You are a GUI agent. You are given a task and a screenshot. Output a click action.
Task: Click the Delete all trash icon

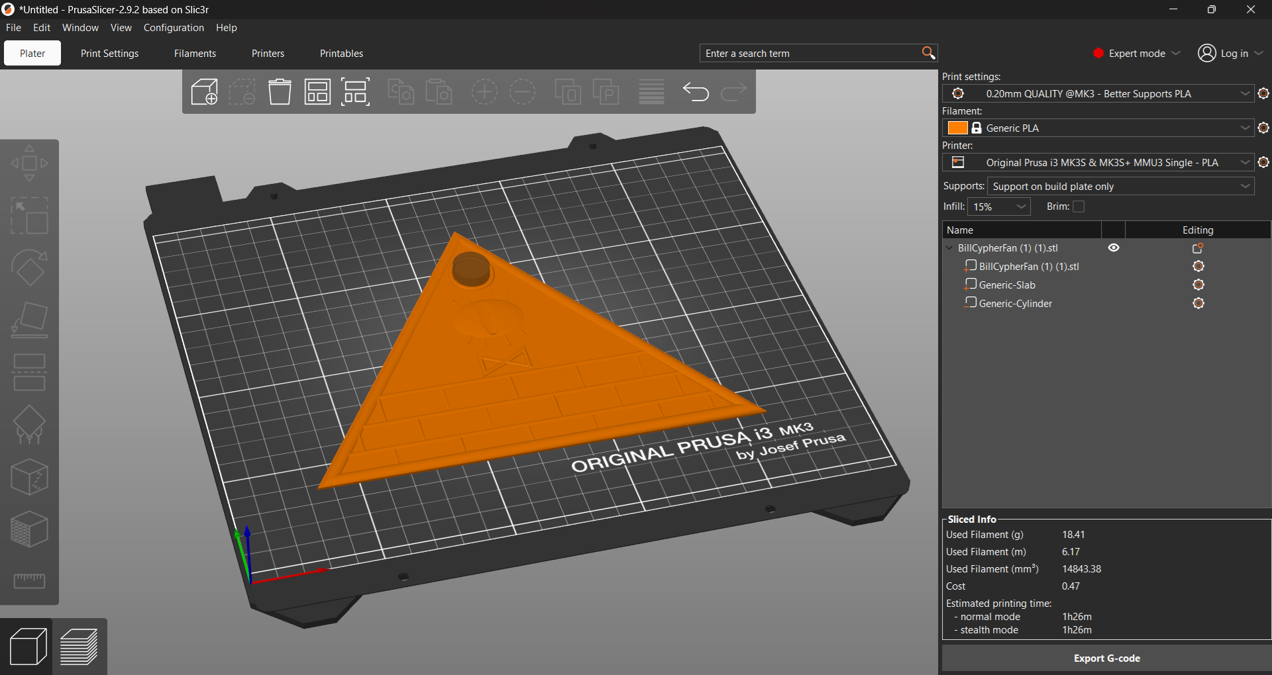tap(280, 92)
